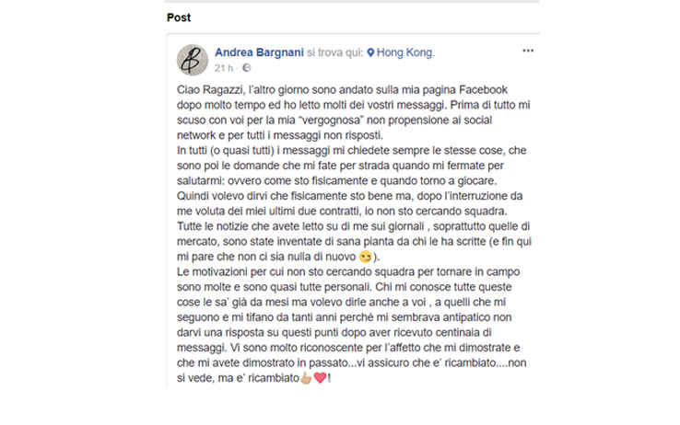Click the line starting 'Tutte le notizie'
This screenshot has height=425, width=680.
click(x=354, y=226)
